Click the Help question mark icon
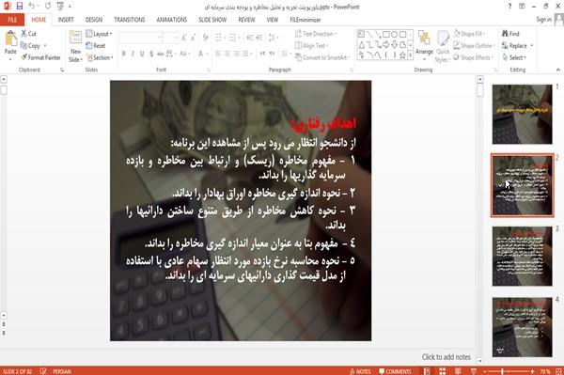This screenshot has height=375, width=564. click(x=509, y=7)
